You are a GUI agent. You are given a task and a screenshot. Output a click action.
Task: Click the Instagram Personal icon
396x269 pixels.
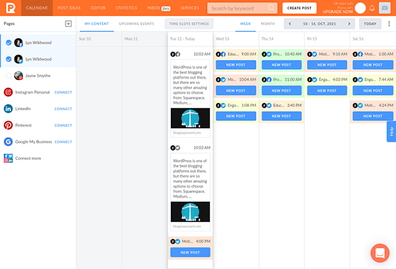click(x=8, y=92)
